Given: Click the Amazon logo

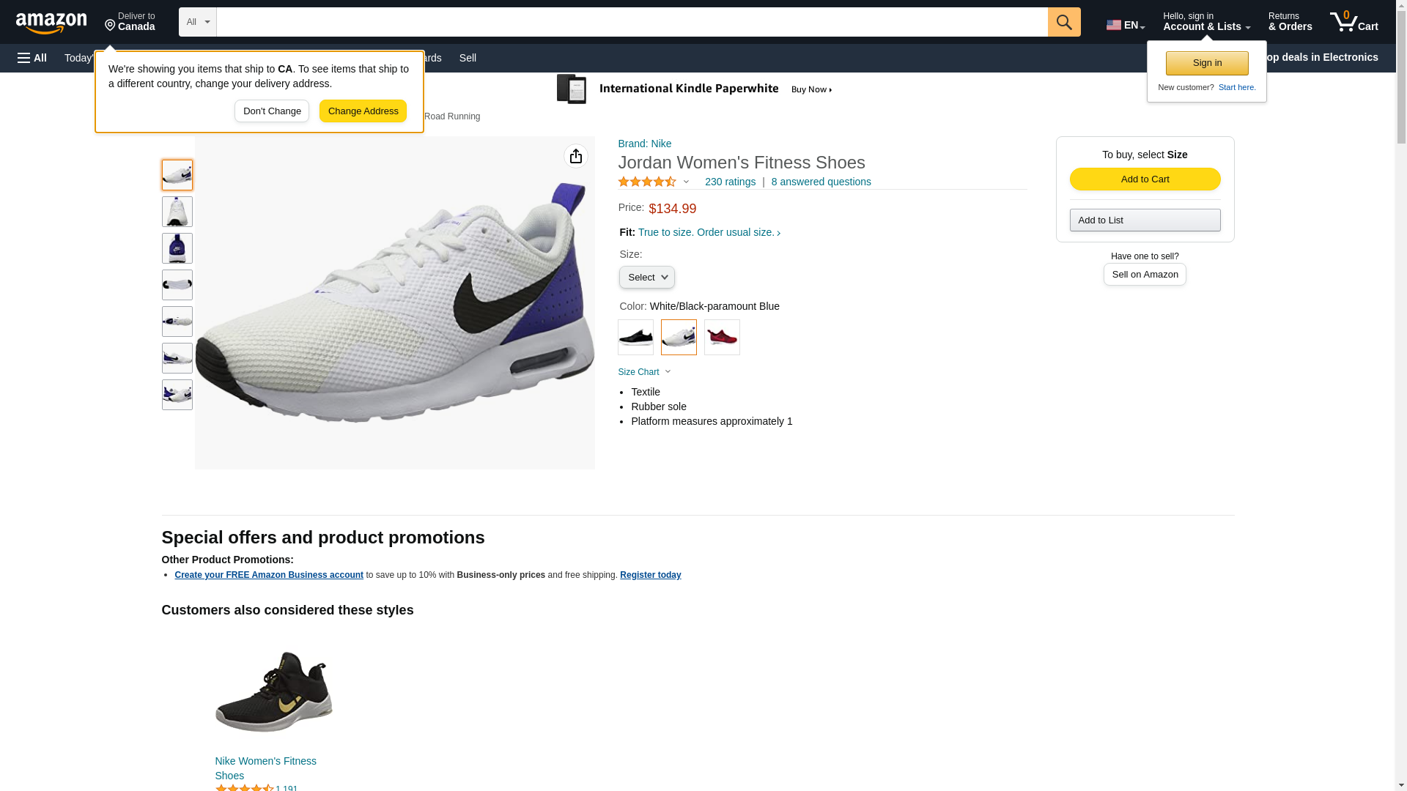Looking at the screenshot, I should [51, 23].
